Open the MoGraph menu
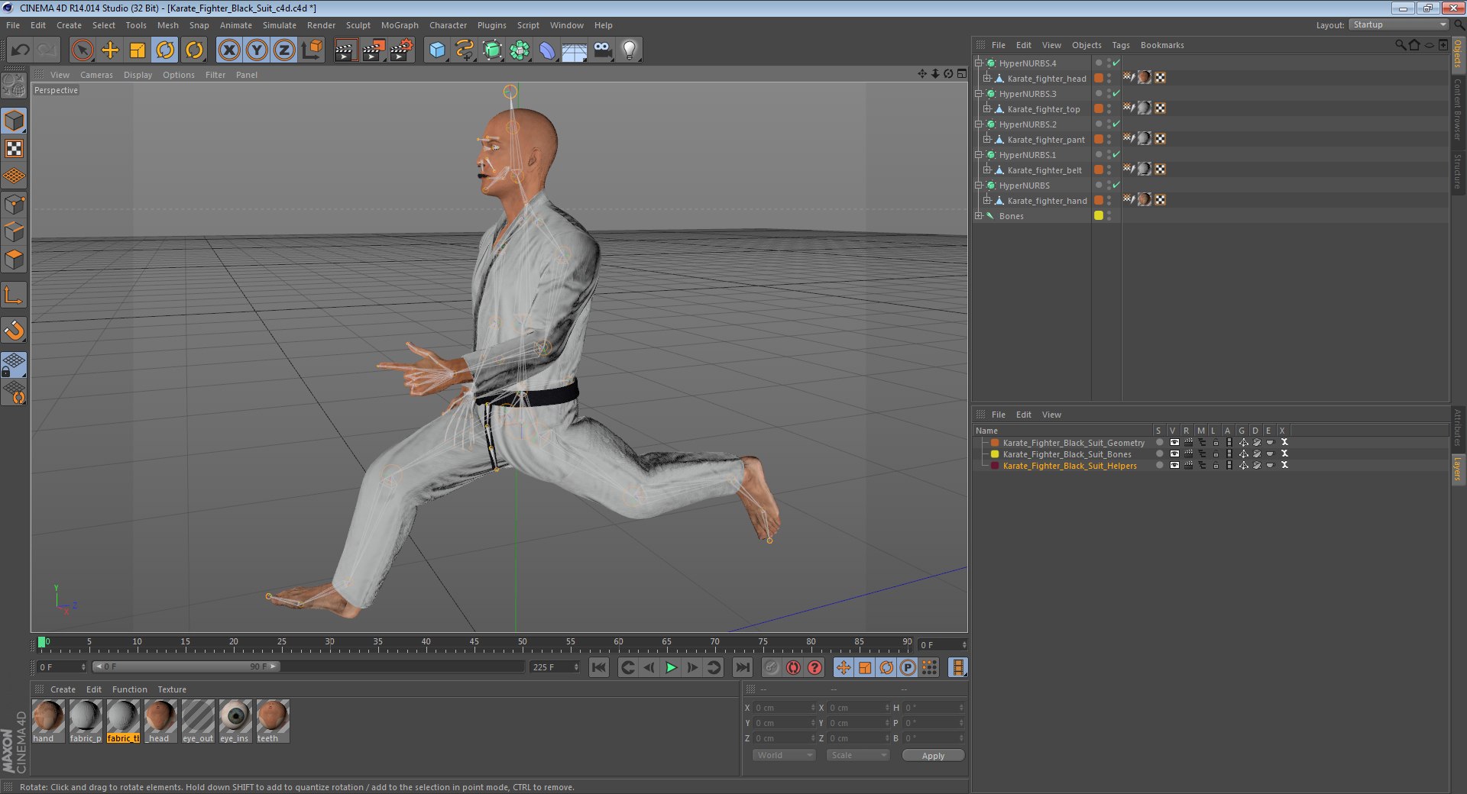This screenshot has height=794, width=1467. click(400, 25)
